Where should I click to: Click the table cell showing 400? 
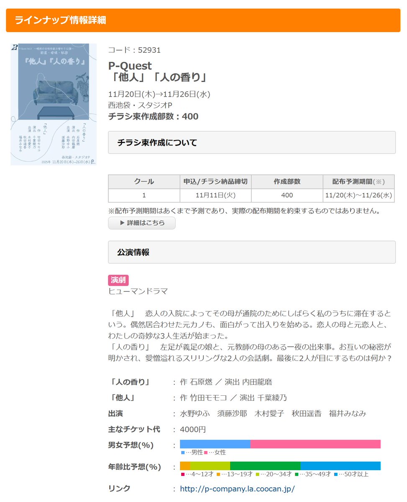[287, 195]
